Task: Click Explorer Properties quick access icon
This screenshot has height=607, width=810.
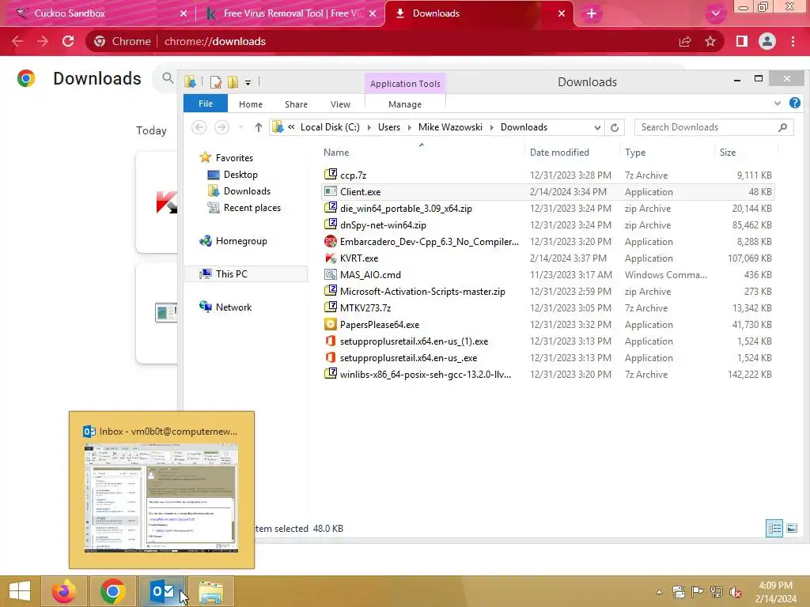Action: click(216, 81)
